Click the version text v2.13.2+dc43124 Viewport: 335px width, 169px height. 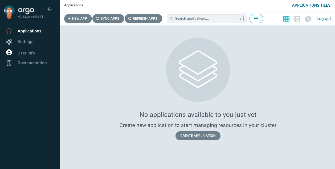(31, 17)
